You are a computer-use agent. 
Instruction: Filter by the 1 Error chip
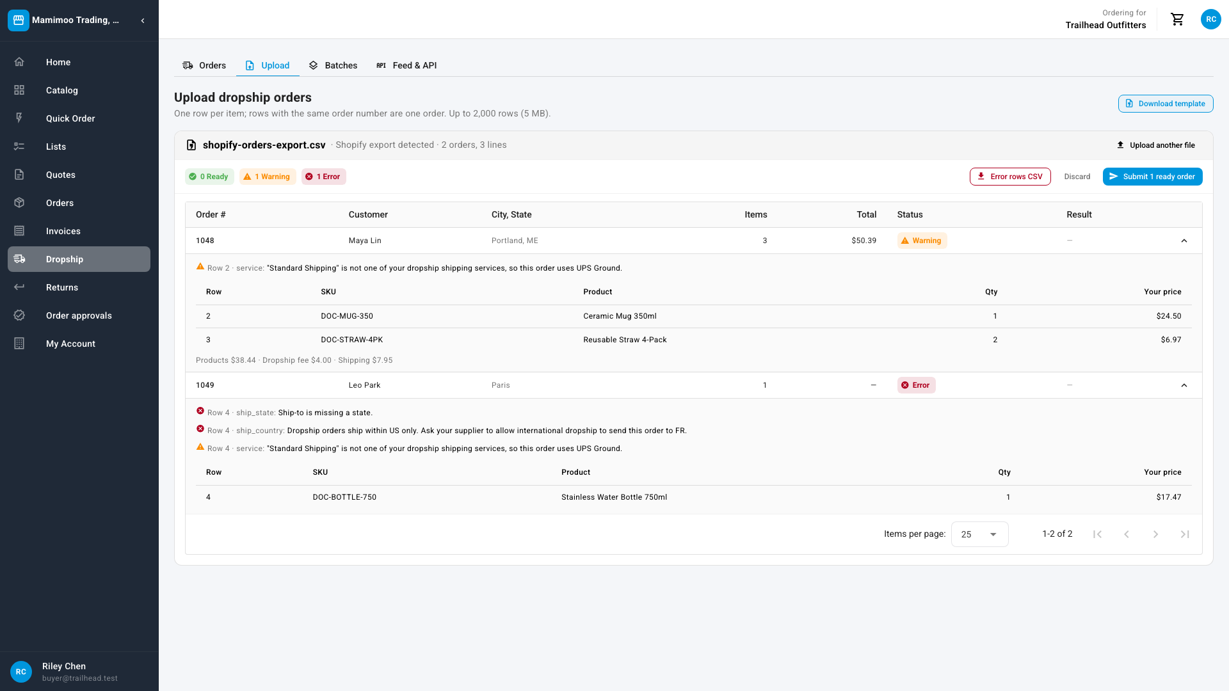coord(323,177)
